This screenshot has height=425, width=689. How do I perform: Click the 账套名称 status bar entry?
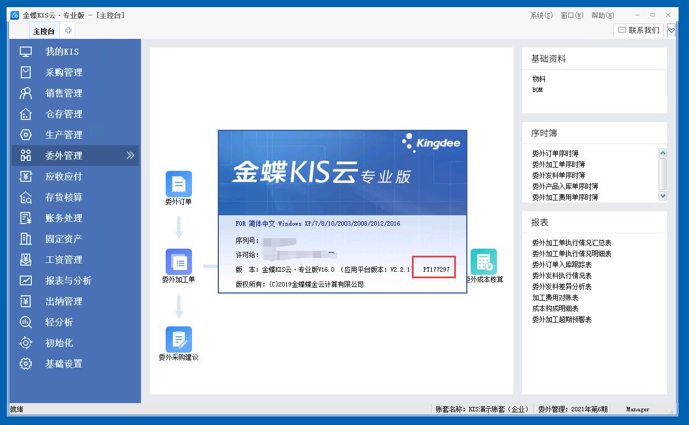[x=483, y=409]
